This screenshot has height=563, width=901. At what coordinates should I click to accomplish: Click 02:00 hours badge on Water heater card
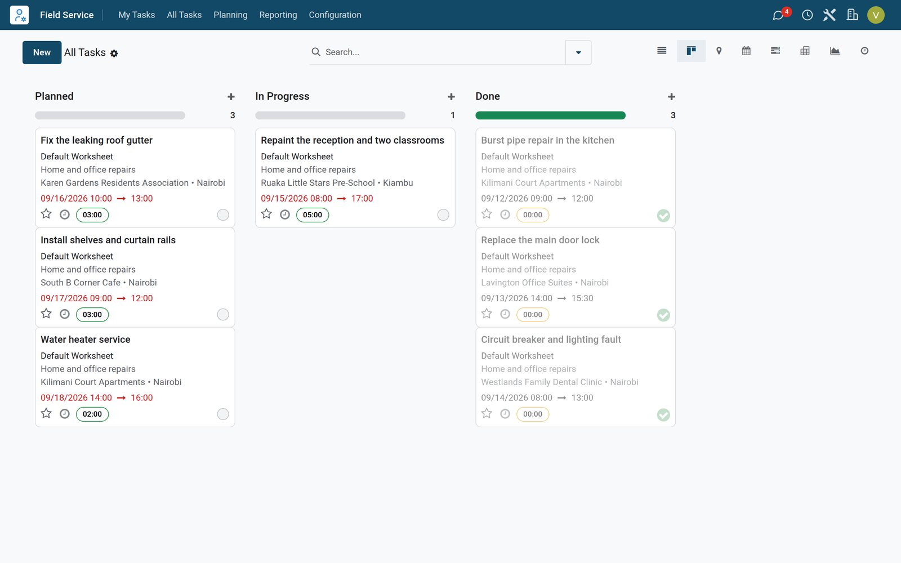pos(92,414)
